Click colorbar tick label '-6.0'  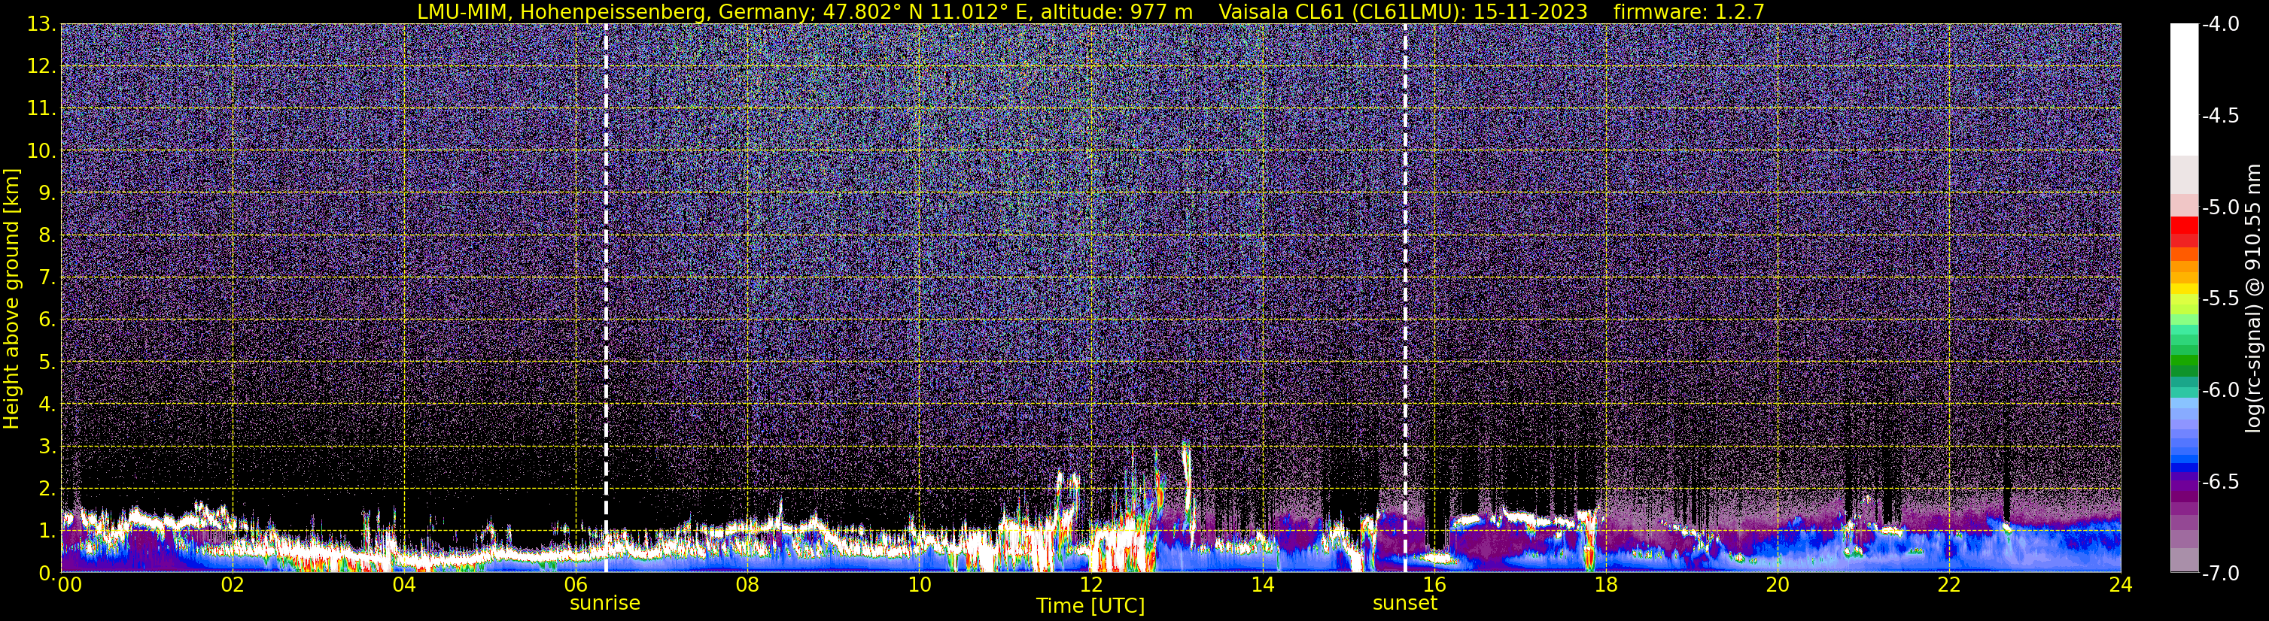(x=2219, y=390)
